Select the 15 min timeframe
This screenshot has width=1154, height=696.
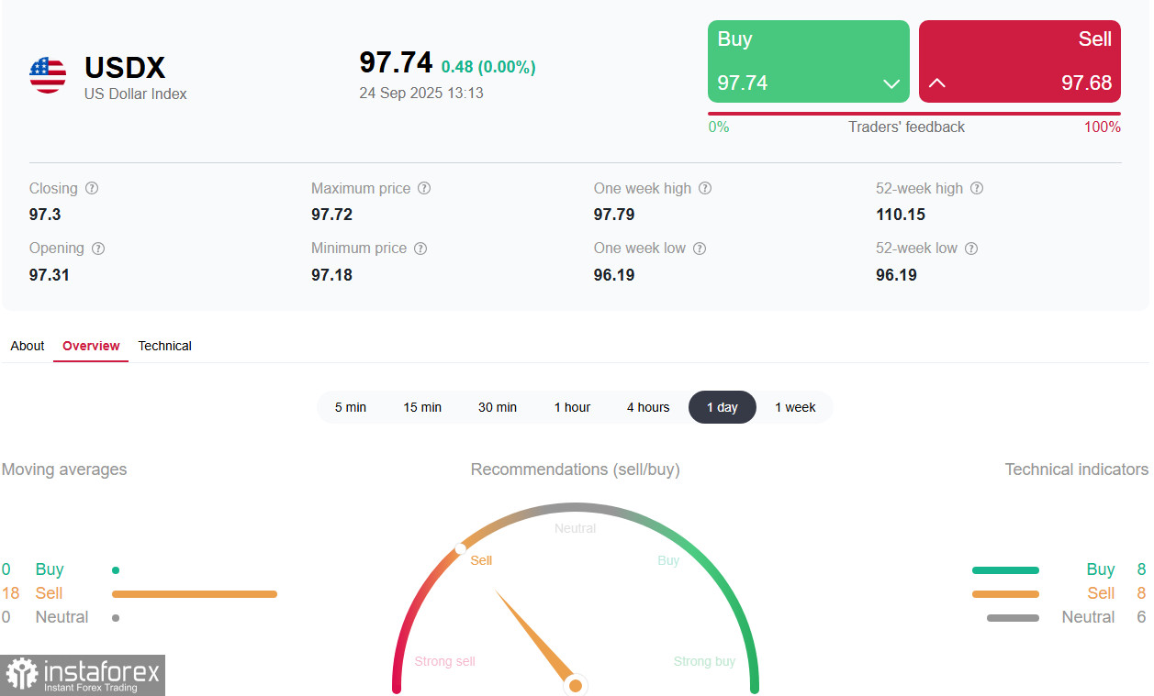click(x=422, y=407)
